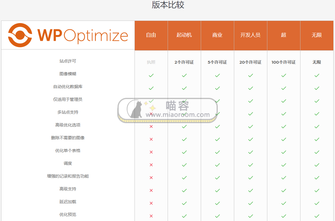Click 起动机 checkmark for 图像模糊
This screenshot has width=335, height=221.
click(x=184, y=75)
